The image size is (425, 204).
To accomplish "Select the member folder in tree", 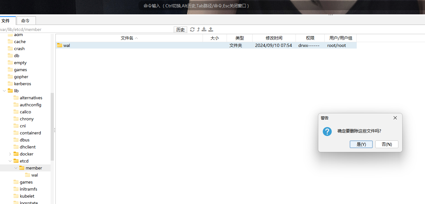I will 34,168.
